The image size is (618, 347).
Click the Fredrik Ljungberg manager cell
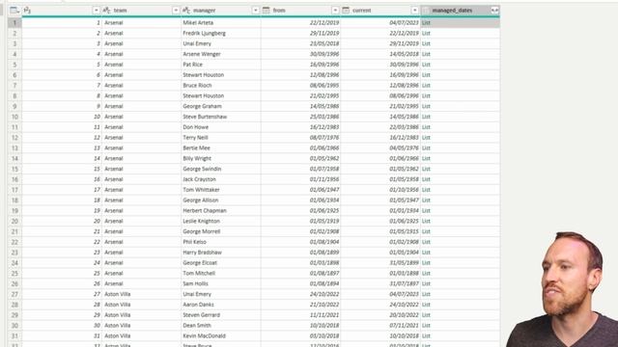tap(221, 33)
